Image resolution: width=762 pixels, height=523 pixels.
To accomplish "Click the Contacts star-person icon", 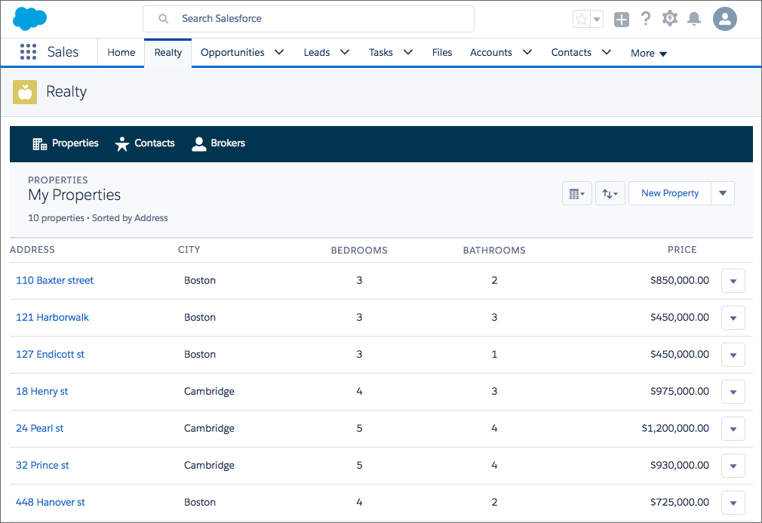I will (x=122, y=144).
